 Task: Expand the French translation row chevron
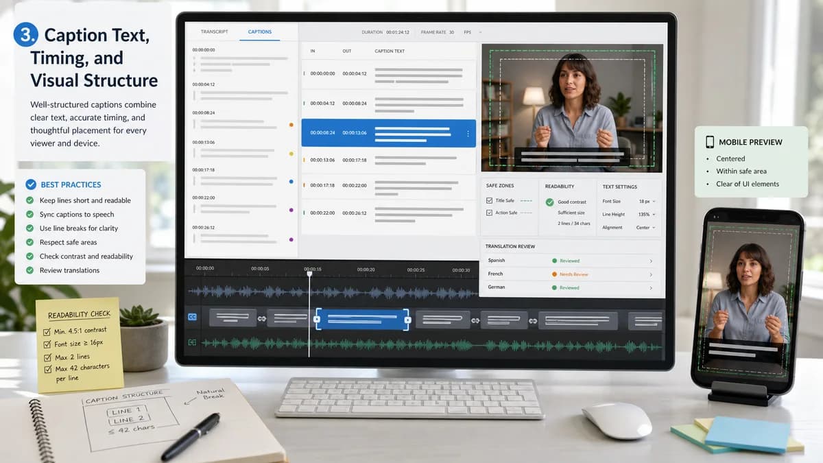[x=651, y=274]
